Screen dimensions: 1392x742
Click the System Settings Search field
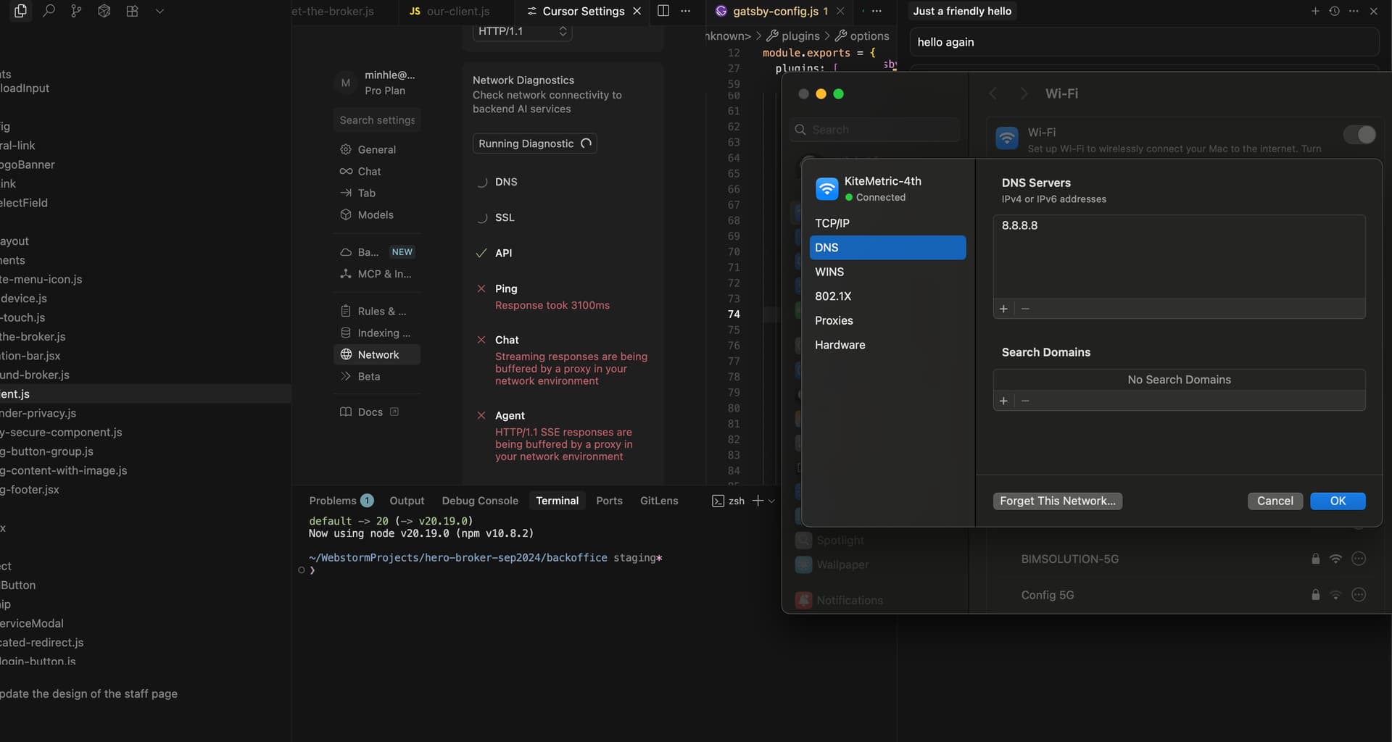click(874, 130)
